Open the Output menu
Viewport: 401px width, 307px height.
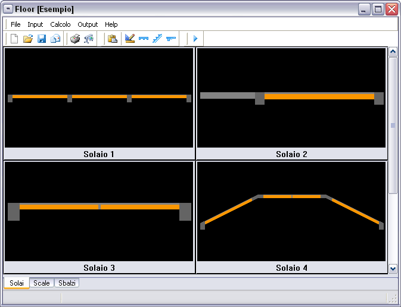pos(88,24)
